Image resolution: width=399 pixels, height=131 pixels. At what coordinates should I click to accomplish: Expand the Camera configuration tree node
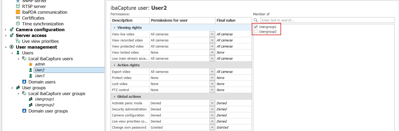[6, 30]
